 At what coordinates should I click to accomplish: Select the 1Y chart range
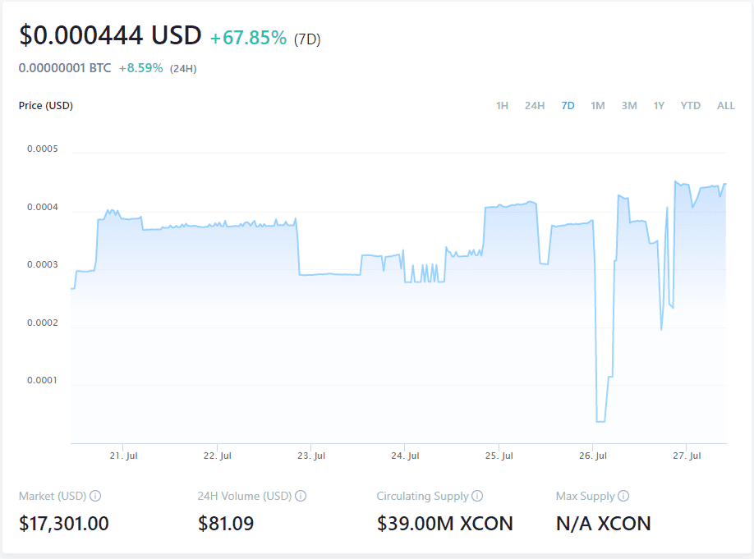point(659,105)
